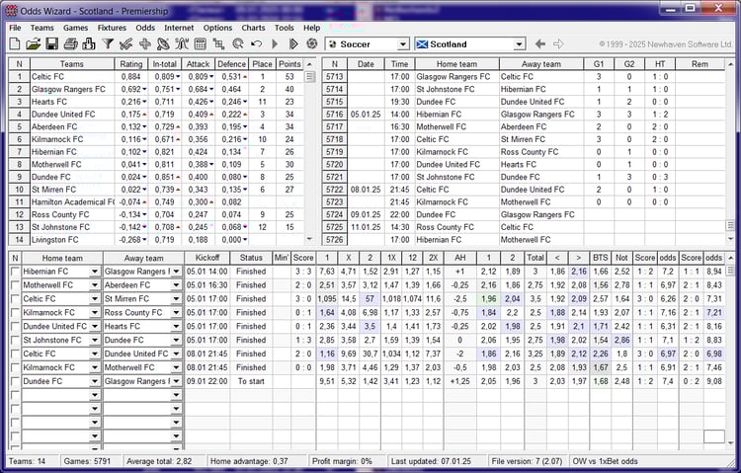This screenshot has width=741, height=473.
Task: Open the distribution curve chart icon
Action: [x=182, y=44]
